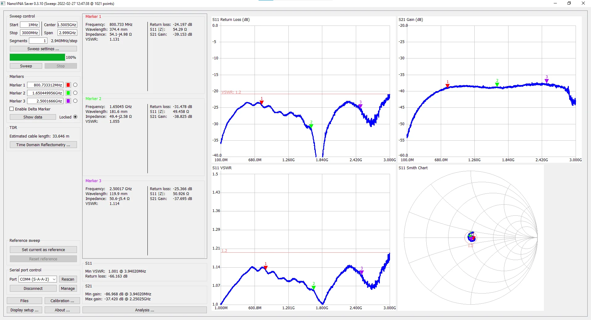Open the About dialog
Viewport: 591px width, 320px height.
(62, 310)
